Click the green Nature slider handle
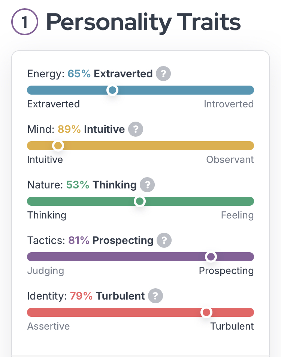Screen dimensions: 281x357 (139, 201)
